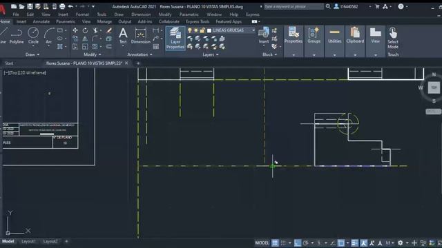Screen dimensions: 442x248
Task: Switch to the Express Tools ribbon tab
Action: 198,21
